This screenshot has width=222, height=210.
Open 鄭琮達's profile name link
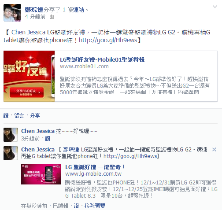(x=34, y=10)
